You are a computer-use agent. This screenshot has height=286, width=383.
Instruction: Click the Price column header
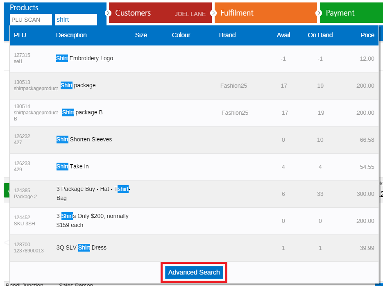pos(367,35)
